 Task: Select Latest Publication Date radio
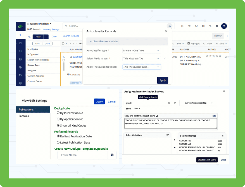pos(58,142)
